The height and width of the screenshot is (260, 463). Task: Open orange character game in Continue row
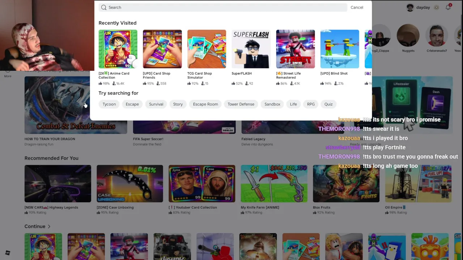430,246
